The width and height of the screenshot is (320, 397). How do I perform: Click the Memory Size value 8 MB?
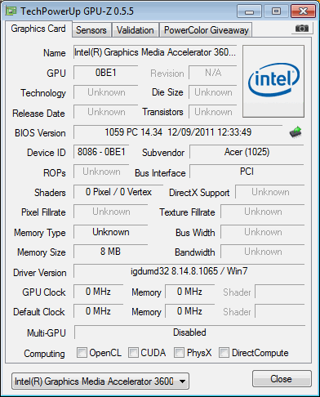pyautogui.click(x=110, y=252)
